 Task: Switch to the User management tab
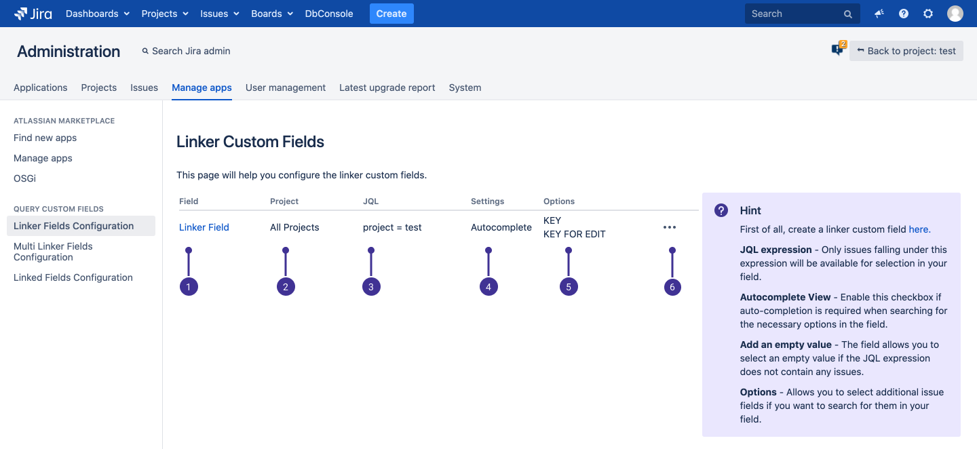tap(286, 87)
